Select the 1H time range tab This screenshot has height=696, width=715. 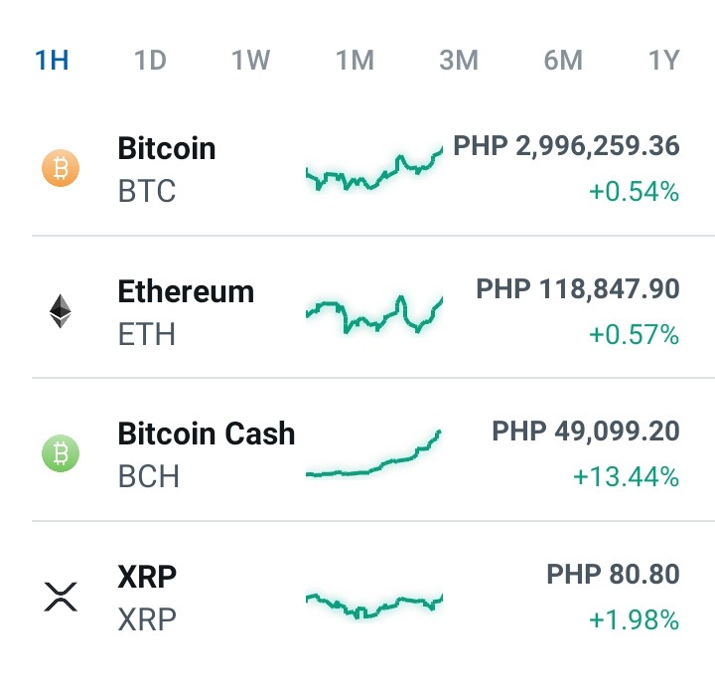pyautogui.click(x=52, y=60)
